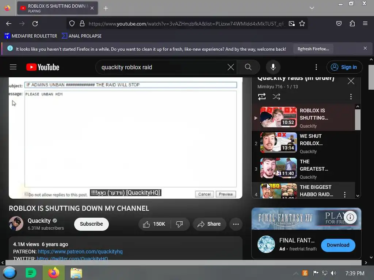Open the tracking protection shield icon
This screenshot has height=280, width=374.
(72, 23)
